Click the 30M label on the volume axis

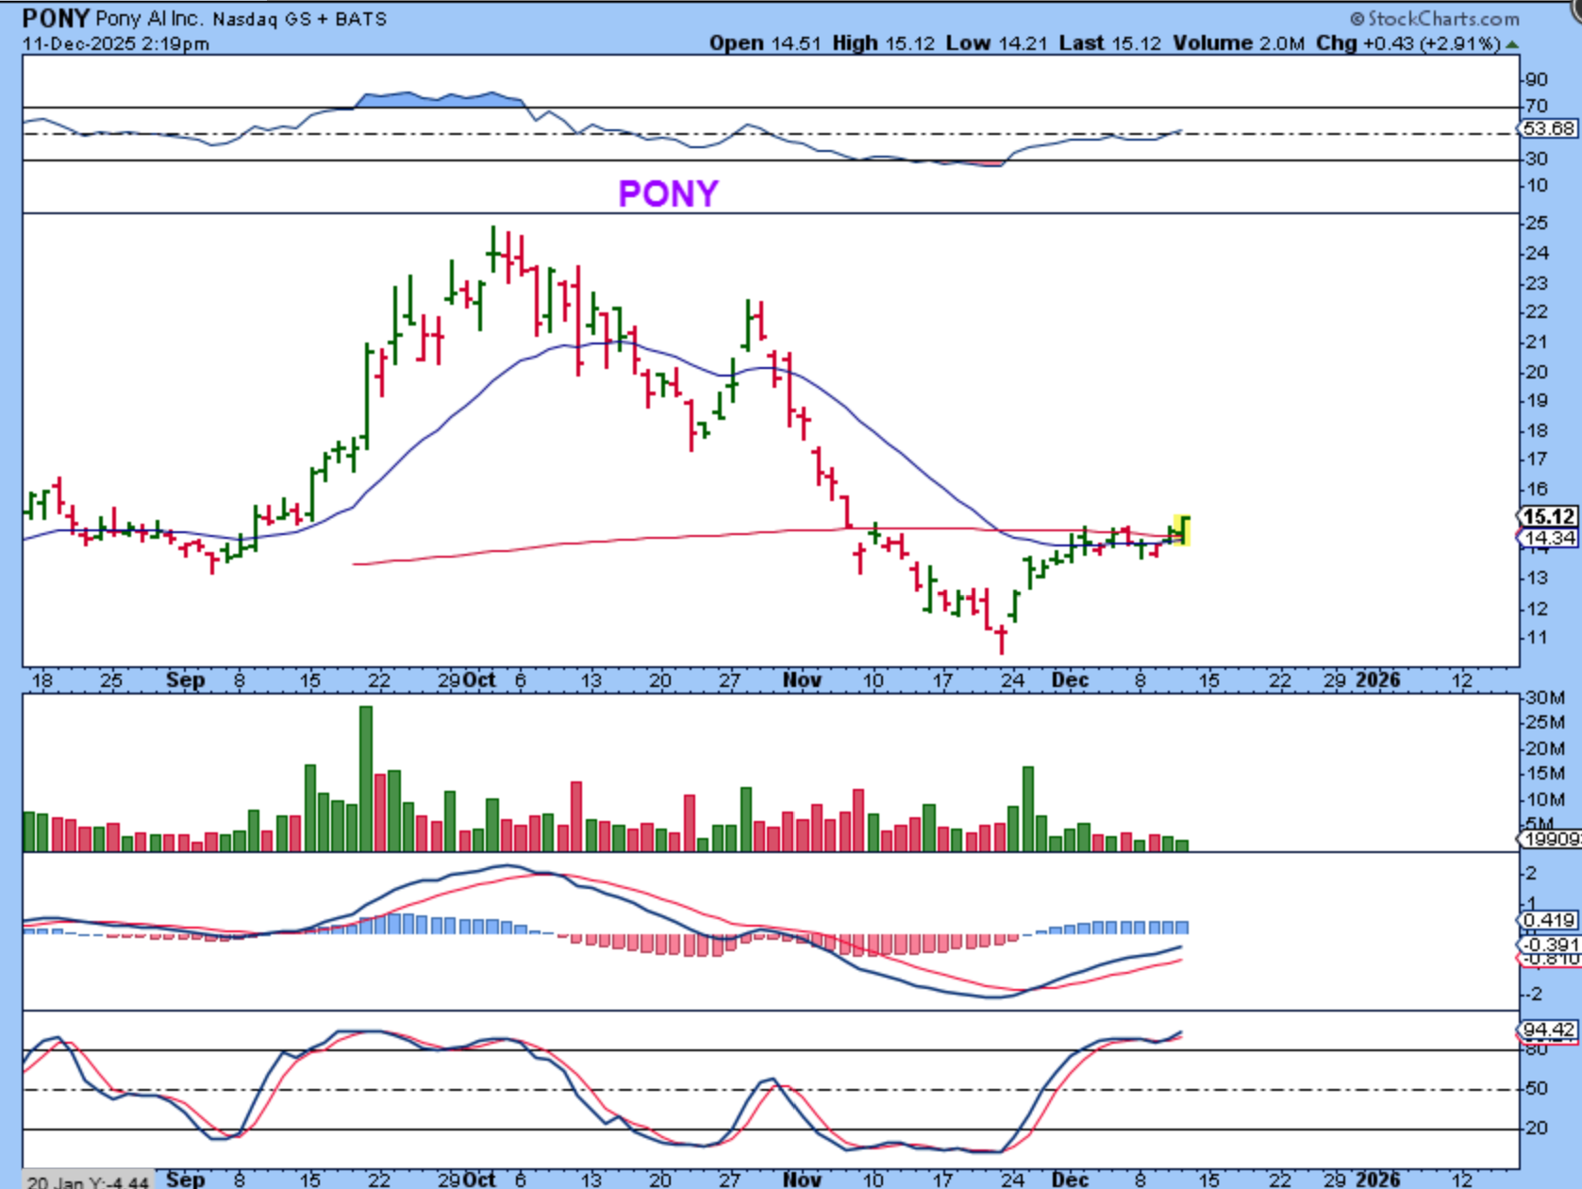pos(1545,698)
